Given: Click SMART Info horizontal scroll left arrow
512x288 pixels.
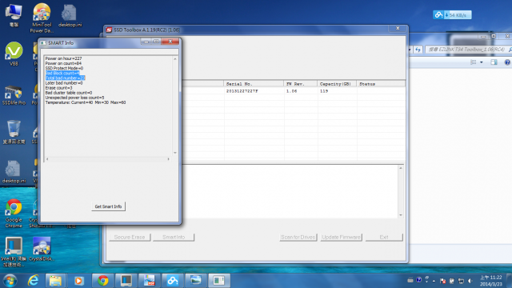Looking at the screenshot, I should coord(47,159).
